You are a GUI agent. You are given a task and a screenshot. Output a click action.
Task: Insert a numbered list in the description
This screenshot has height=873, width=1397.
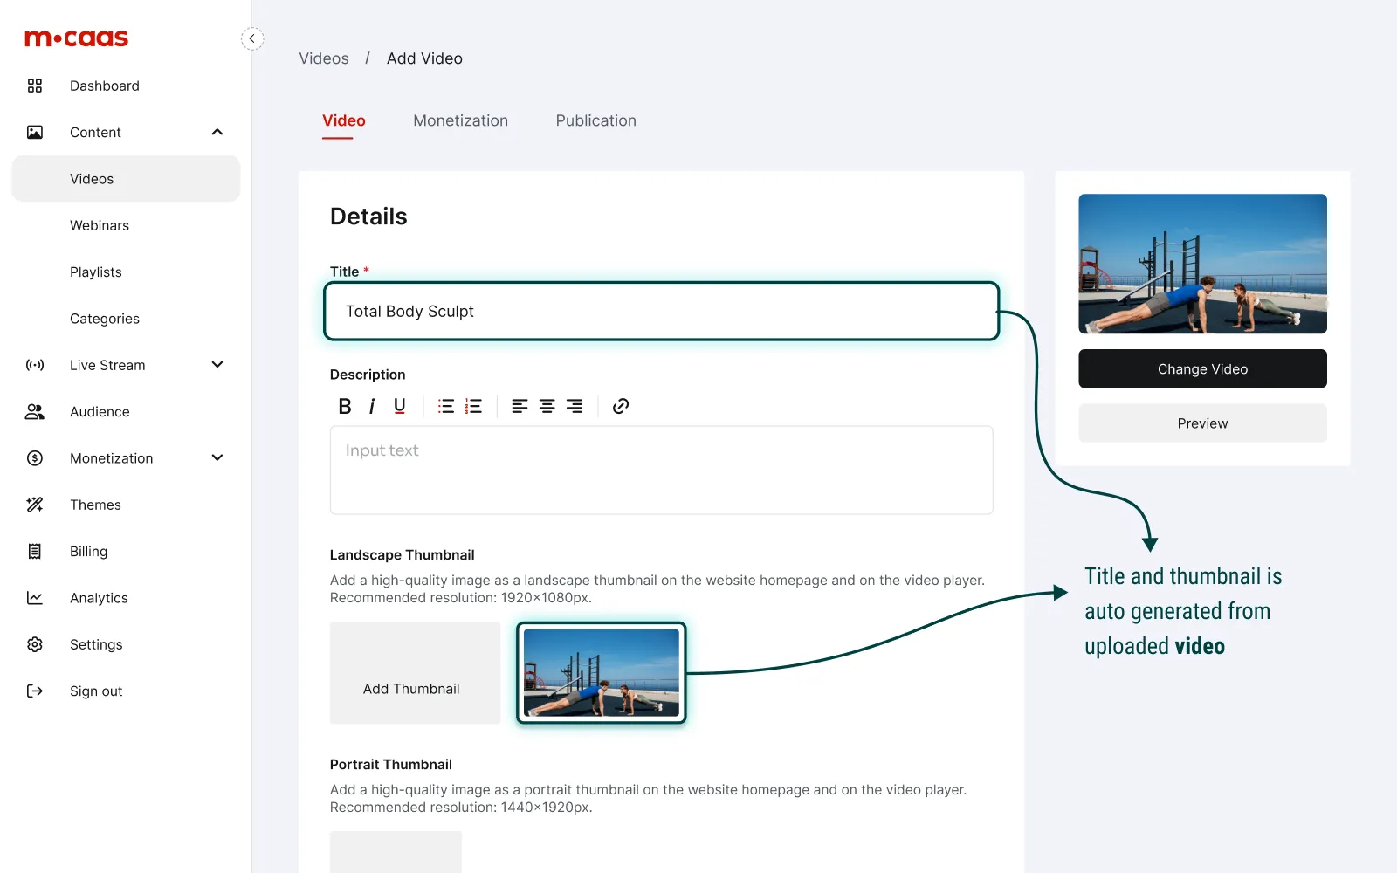click(x=473, y=405)
